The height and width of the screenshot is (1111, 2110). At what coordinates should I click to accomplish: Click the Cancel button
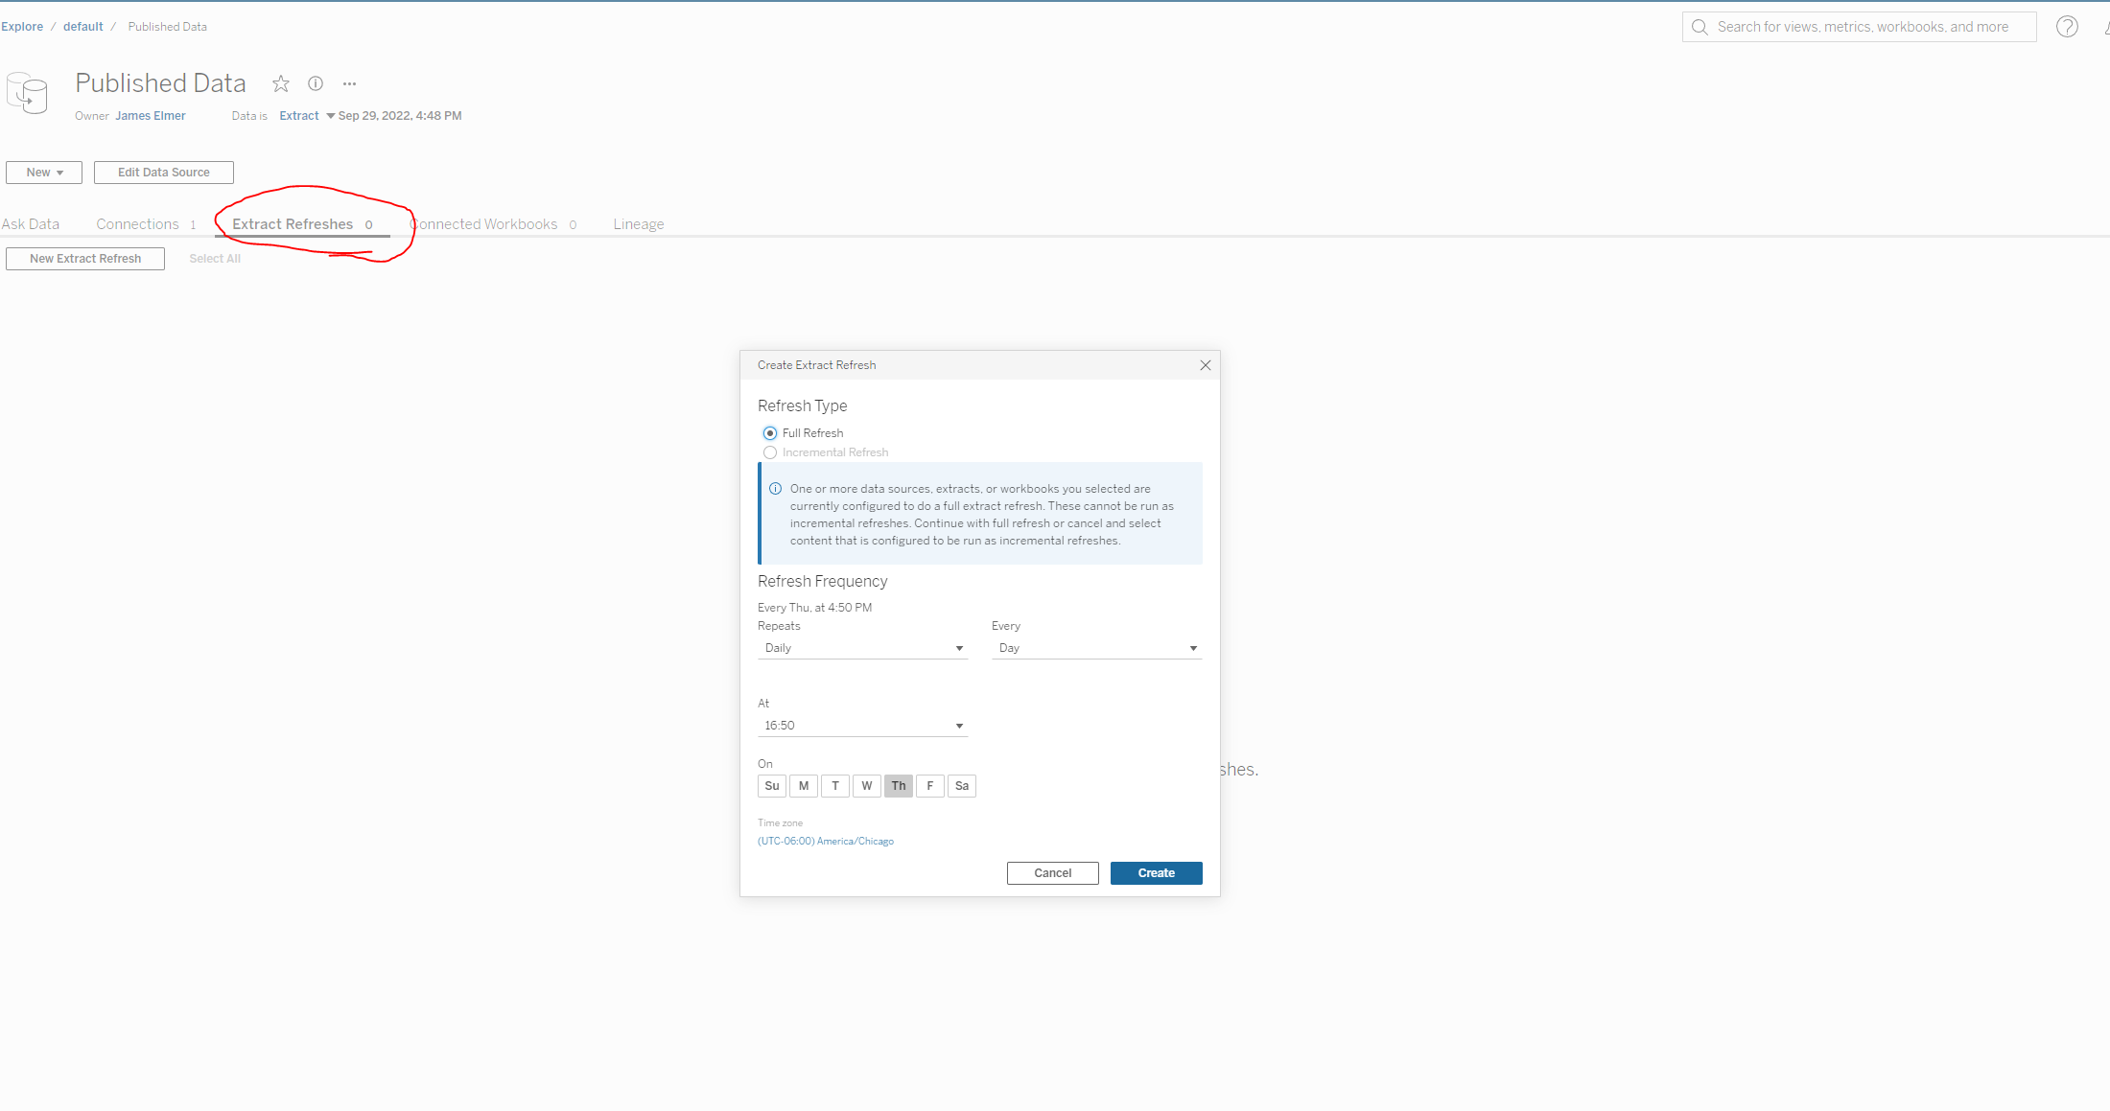click(x=1053, y=873)
